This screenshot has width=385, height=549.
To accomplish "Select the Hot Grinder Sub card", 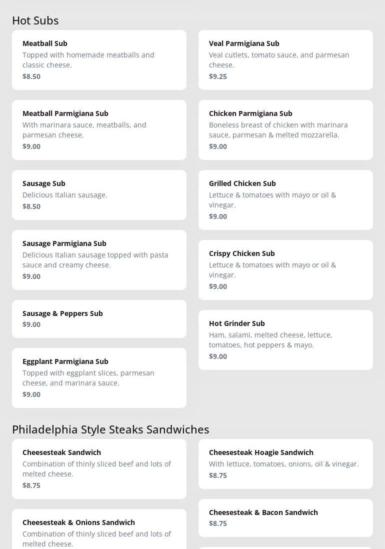I will pyautogui.click(x=285, y=340).
